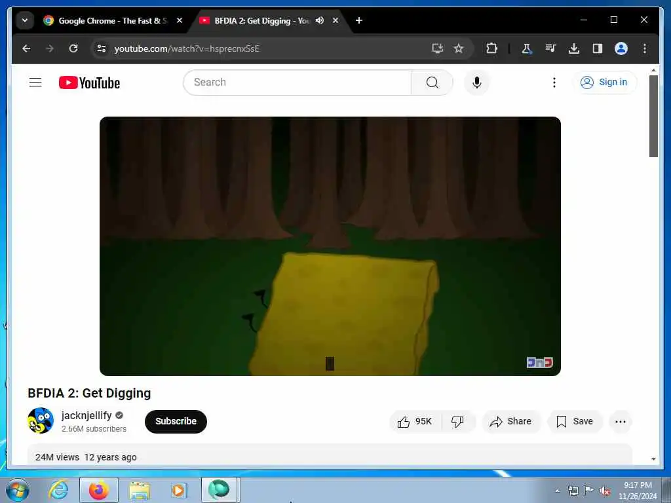The image size is (671, 503).
Task: Switch to the Google Chrome - The Fast tab
Action: coord(113,20)
